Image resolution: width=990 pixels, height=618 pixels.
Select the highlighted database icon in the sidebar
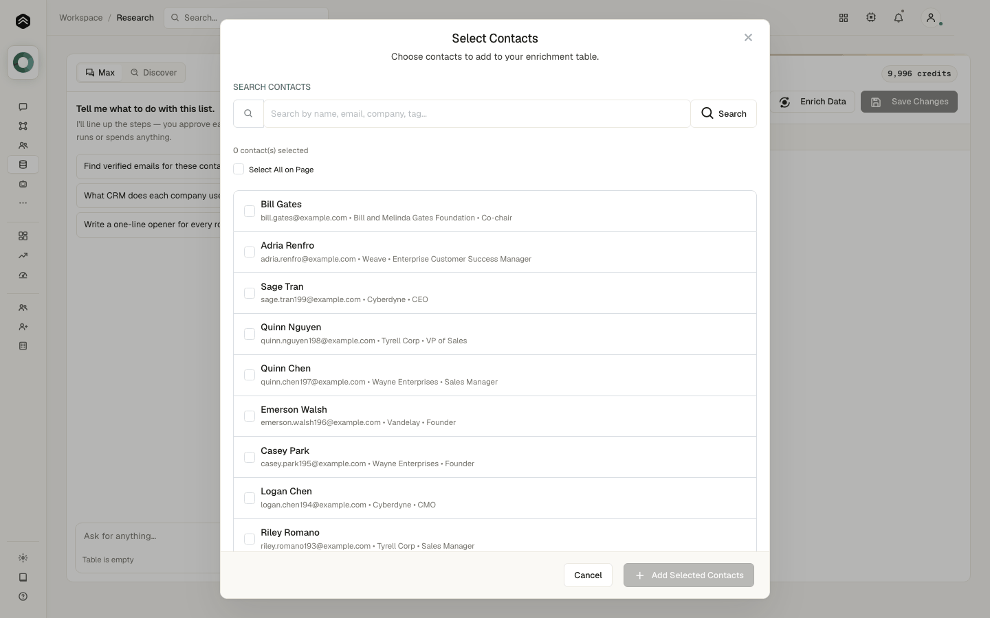[23, 165]
